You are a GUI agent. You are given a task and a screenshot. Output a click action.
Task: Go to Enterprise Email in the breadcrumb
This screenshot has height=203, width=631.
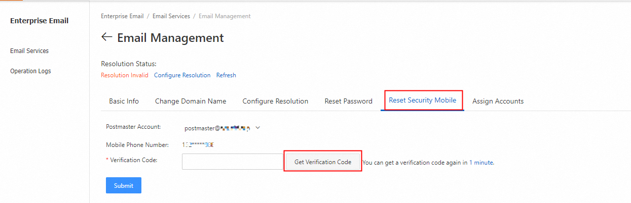coord(122,16)
